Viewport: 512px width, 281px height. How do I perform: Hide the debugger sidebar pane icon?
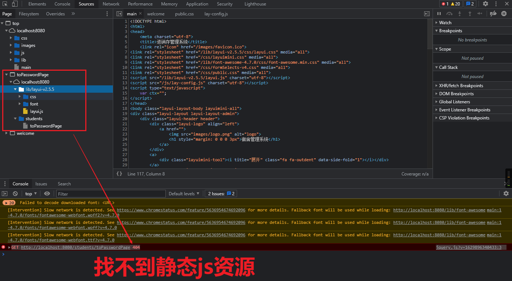pyautogui.click(x=427, y=14)
